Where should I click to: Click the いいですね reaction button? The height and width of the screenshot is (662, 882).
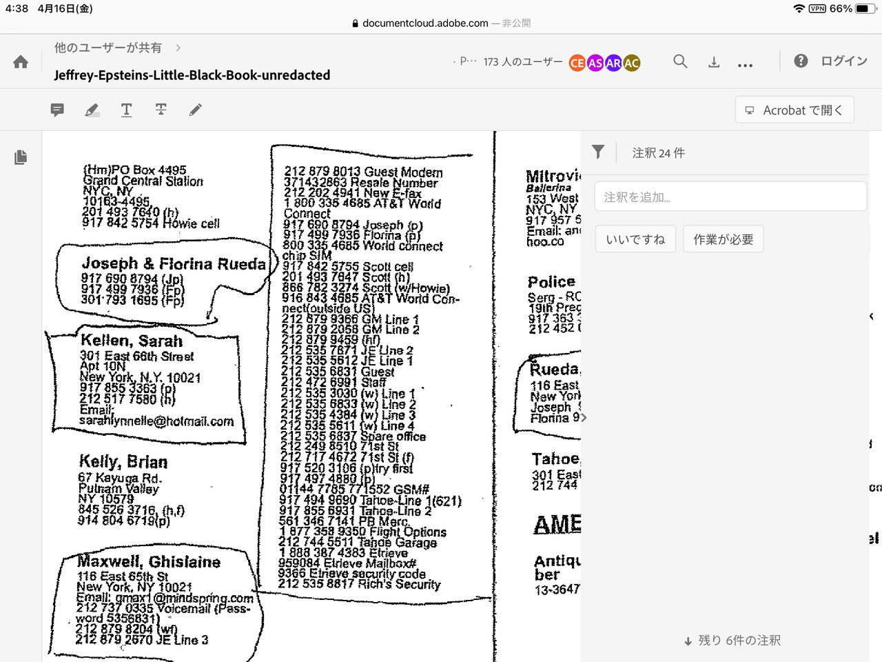(635, 239)
